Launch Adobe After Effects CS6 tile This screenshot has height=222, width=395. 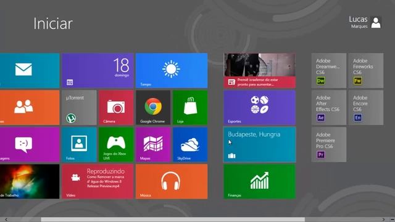[329, 107]
